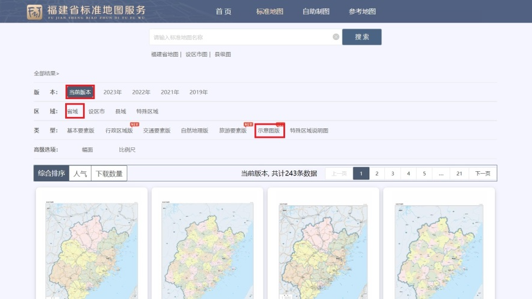Open the 福建省地图 quick link
Screen dimensions: 532x299
pos(164,54)
